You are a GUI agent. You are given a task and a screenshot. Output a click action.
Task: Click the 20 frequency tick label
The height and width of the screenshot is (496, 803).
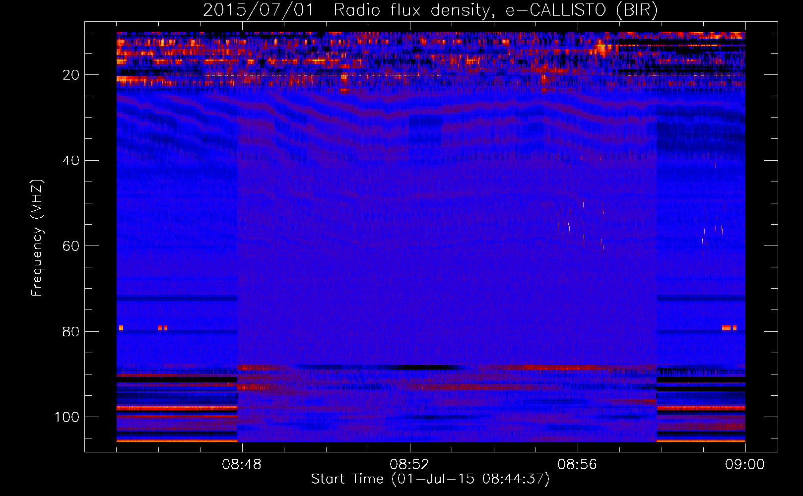(x=71, y=75)
